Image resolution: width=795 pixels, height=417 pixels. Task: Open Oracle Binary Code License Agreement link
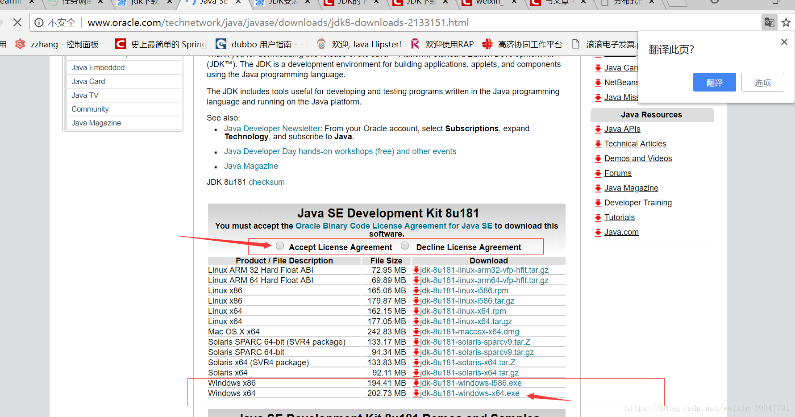[394, 226]
